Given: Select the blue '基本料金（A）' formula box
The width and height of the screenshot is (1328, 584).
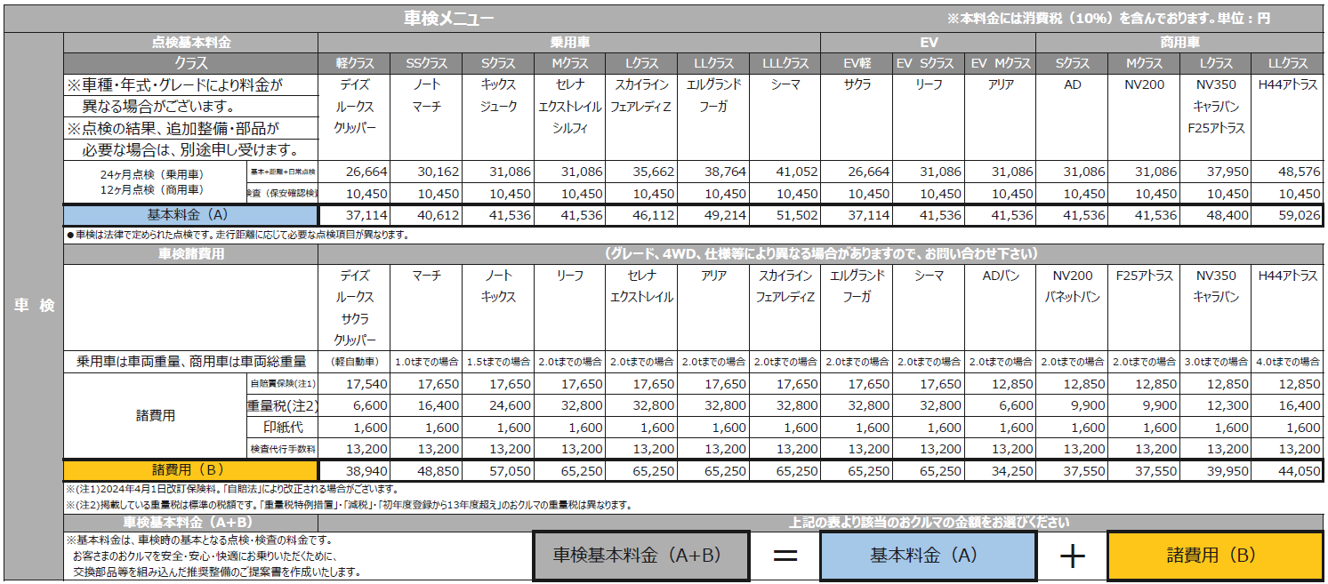Looking at the screenshot, I should click(929, 556).
